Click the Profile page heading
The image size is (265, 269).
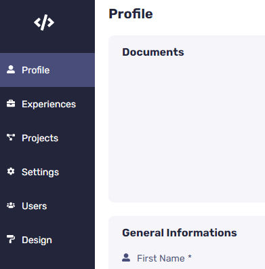(131, 14)
